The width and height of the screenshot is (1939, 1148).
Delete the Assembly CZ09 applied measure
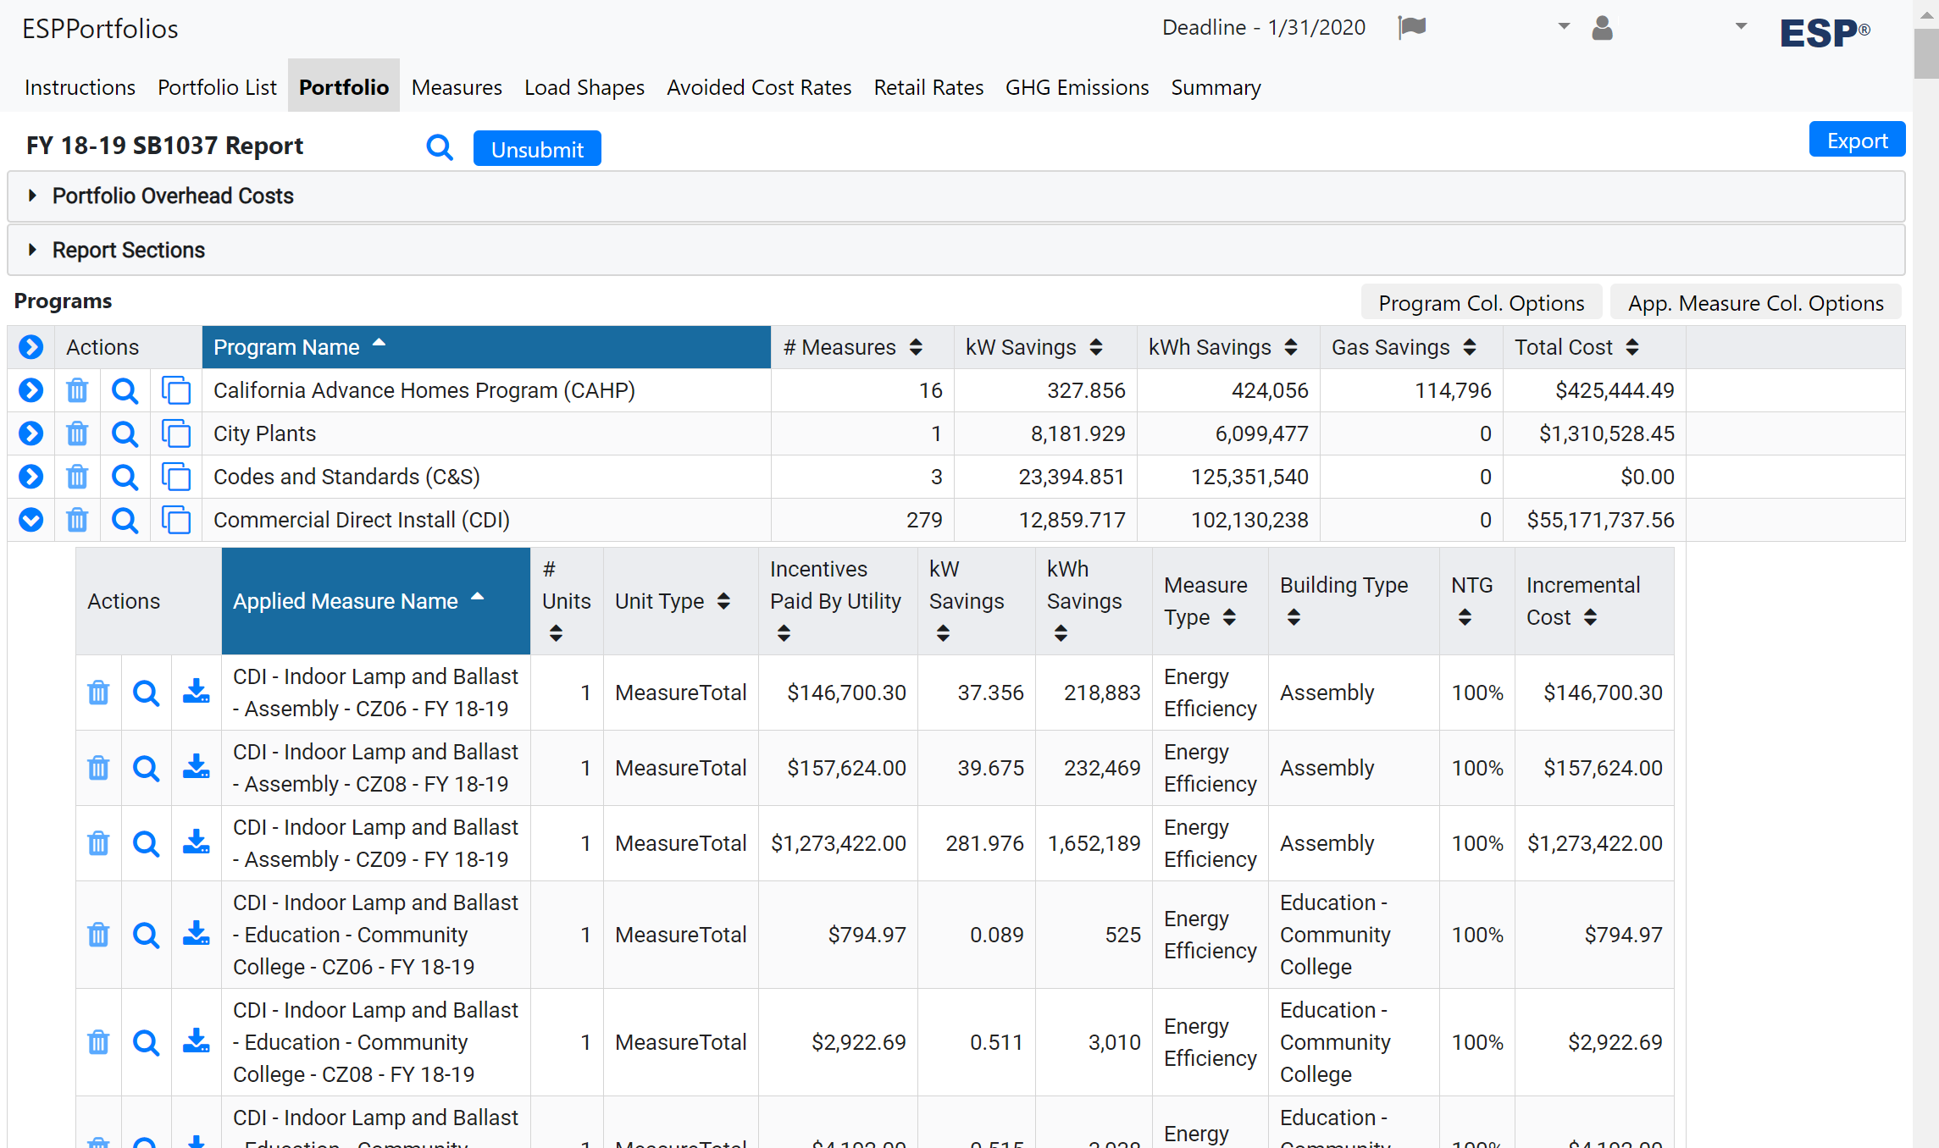[98, 843]
